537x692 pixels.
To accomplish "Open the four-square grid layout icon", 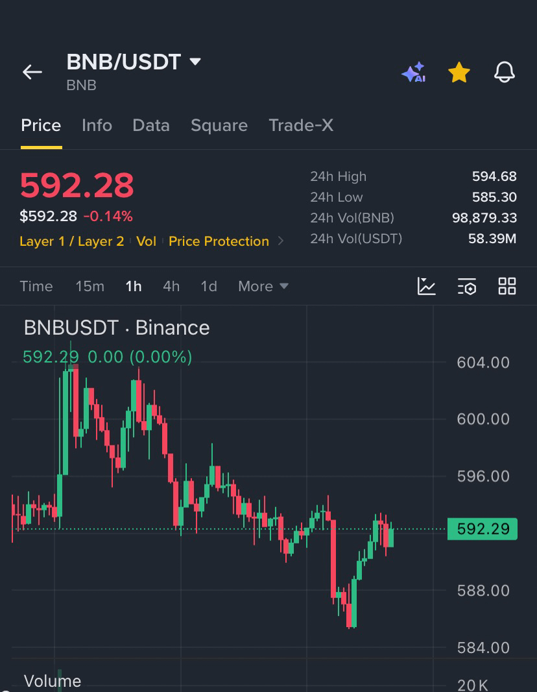I will point(507,286).
